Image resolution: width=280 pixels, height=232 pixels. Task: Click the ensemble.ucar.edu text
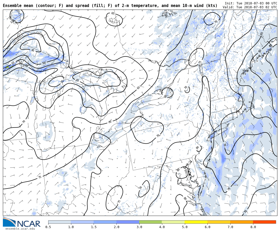pyautogui.click(x=20, y=229)
